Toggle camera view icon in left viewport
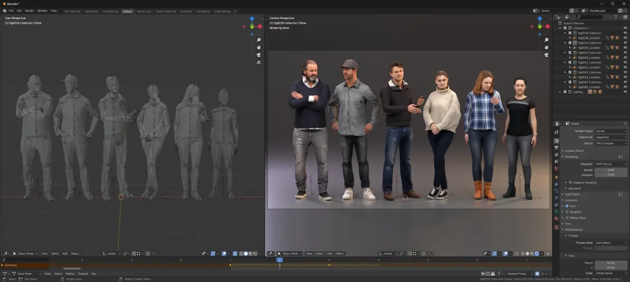 pyautogui.click(x=259, y=55)
